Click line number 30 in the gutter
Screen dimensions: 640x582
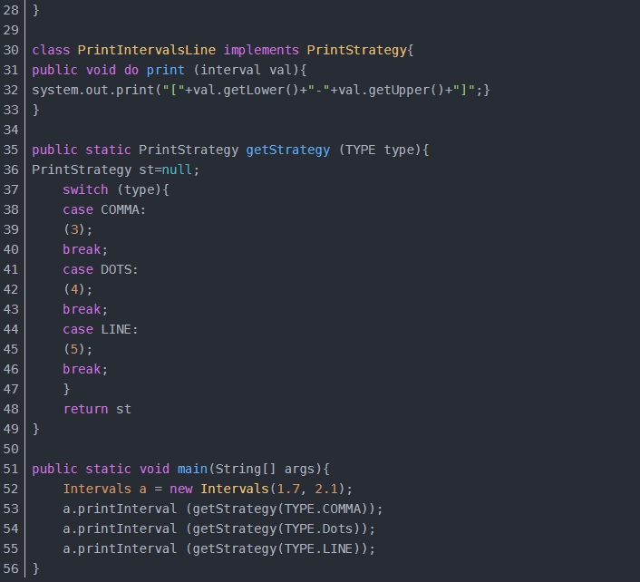[x=12, y=50]
